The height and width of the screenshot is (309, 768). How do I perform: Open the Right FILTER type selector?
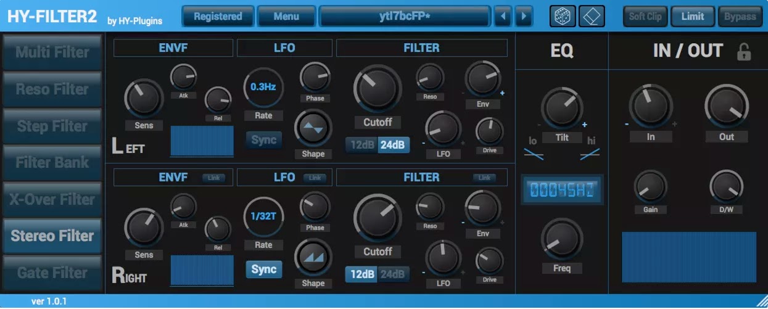coord(422,178)
